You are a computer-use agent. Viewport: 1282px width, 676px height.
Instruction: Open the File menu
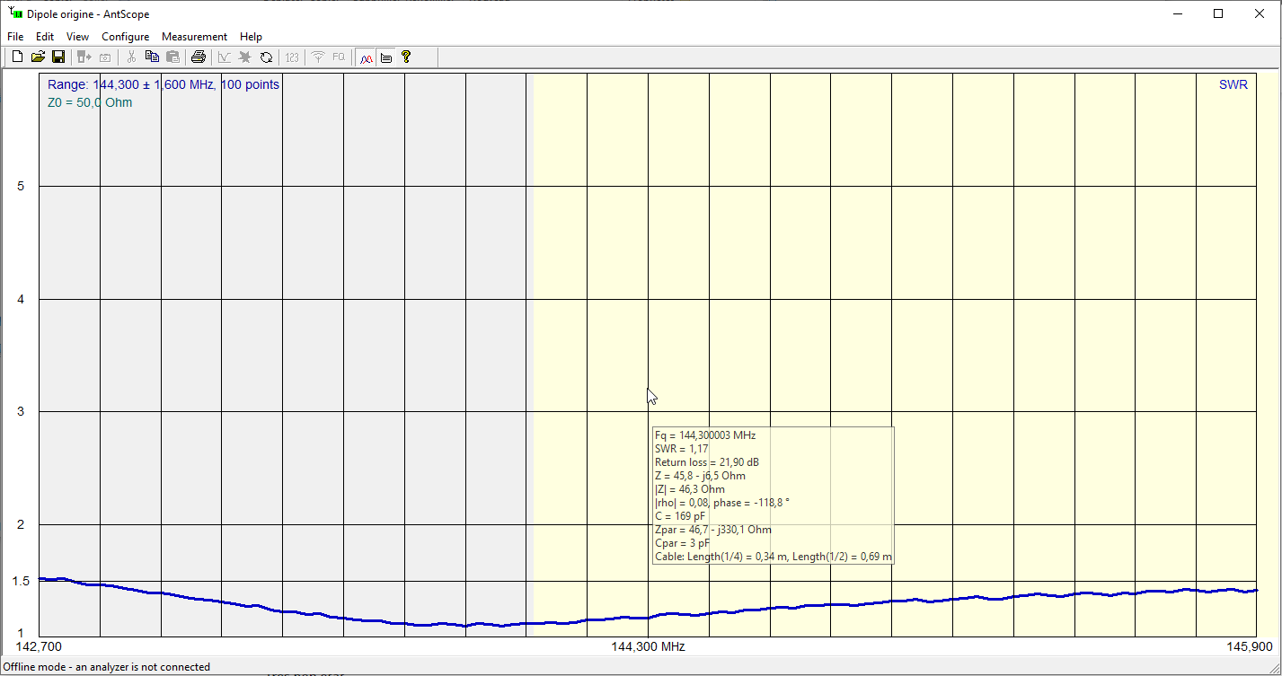click(x=15, y=37)
